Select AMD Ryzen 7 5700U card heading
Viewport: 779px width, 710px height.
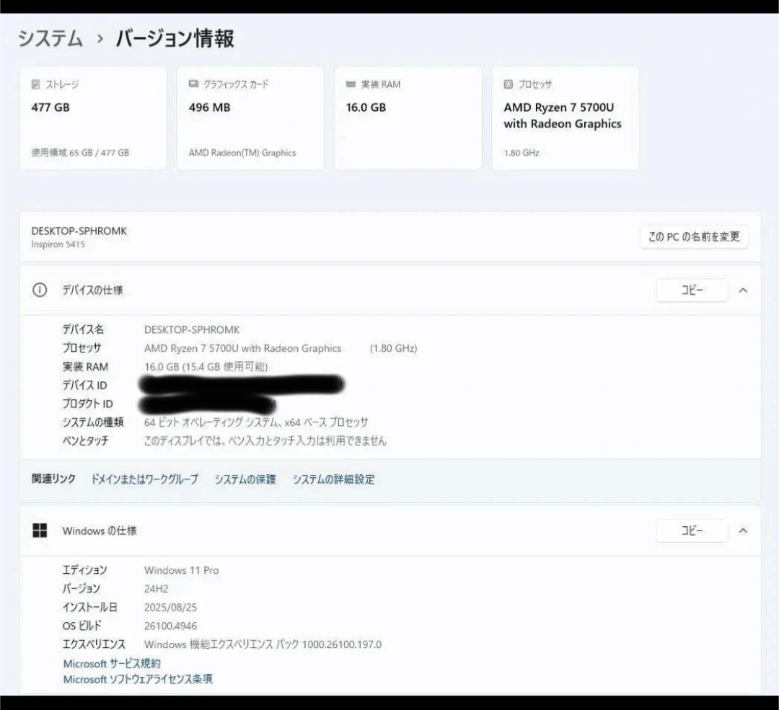563,115
